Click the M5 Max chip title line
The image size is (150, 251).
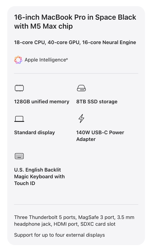[43, 26]
